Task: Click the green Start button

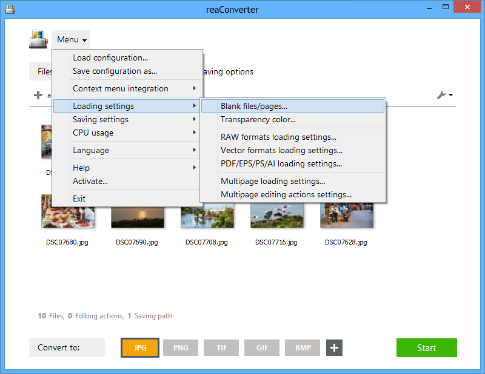Action: (427, 348)
